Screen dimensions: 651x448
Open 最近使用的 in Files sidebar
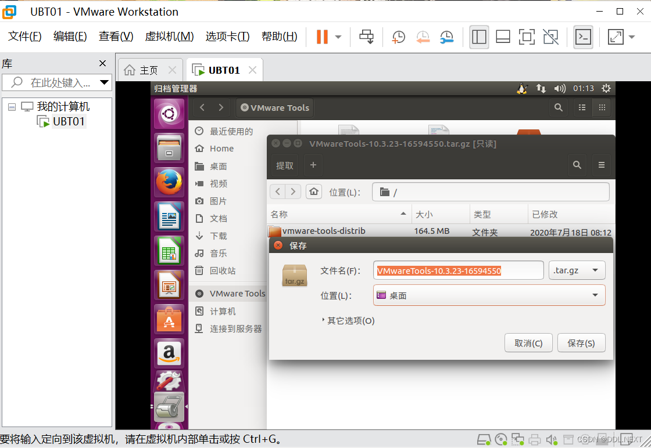coord(231,131)
